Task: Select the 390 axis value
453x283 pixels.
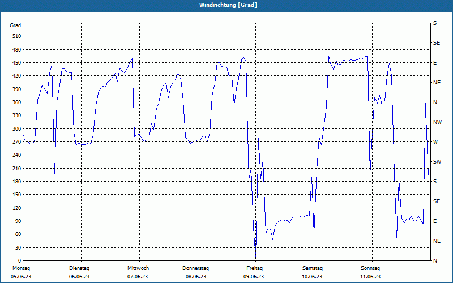Action: (17, 89)
